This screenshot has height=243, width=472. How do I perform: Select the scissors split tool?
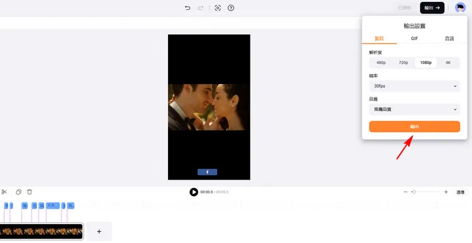pos(4,192)
